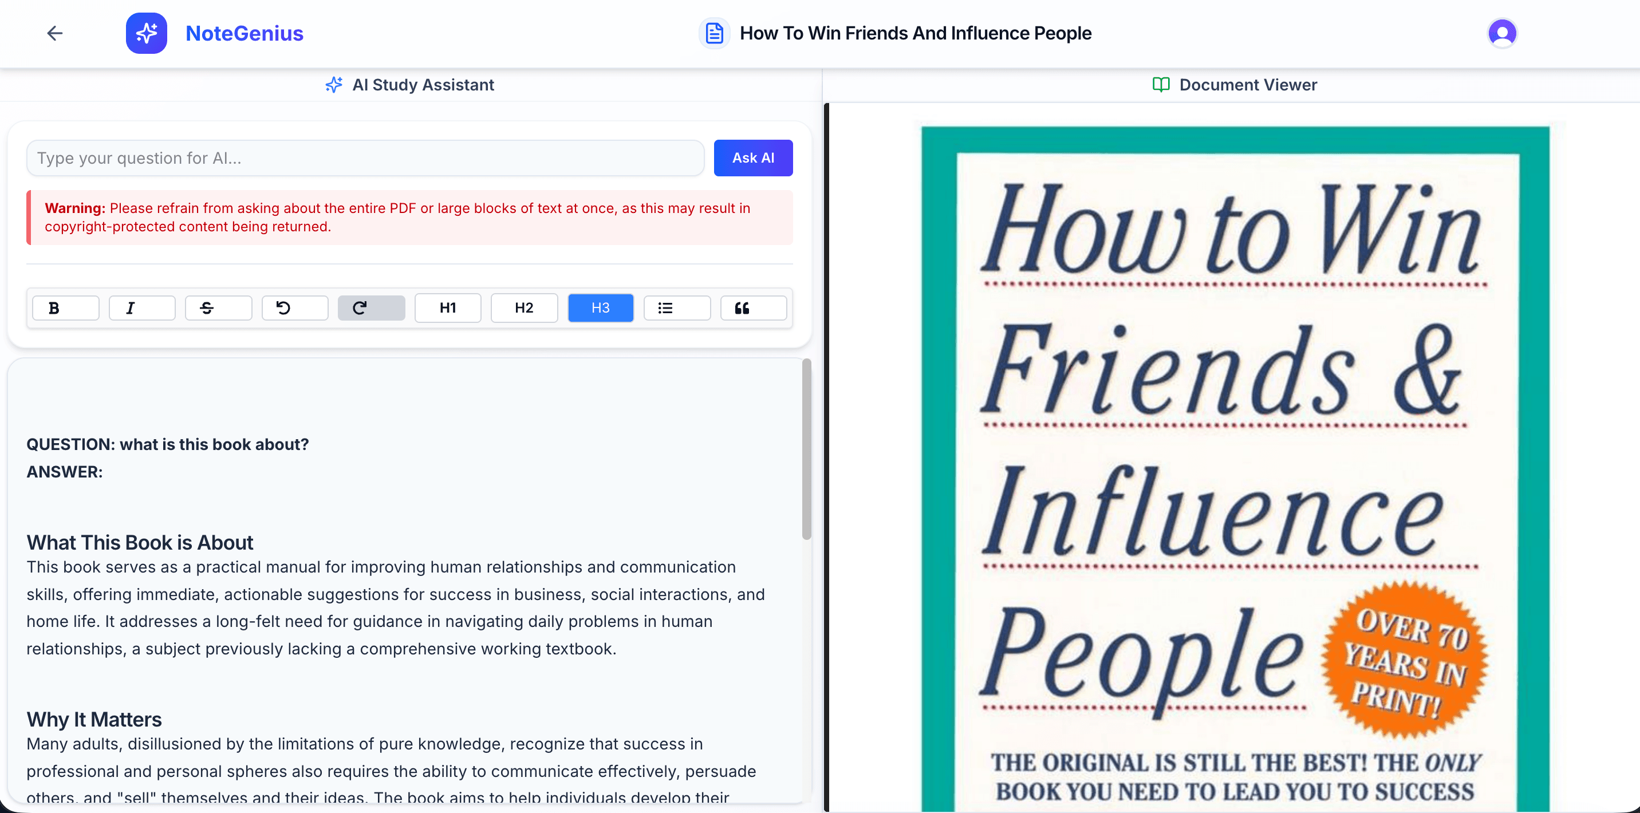Submit the question with Ask AI
The image size is (1640, 813).
tap(753, 158)
